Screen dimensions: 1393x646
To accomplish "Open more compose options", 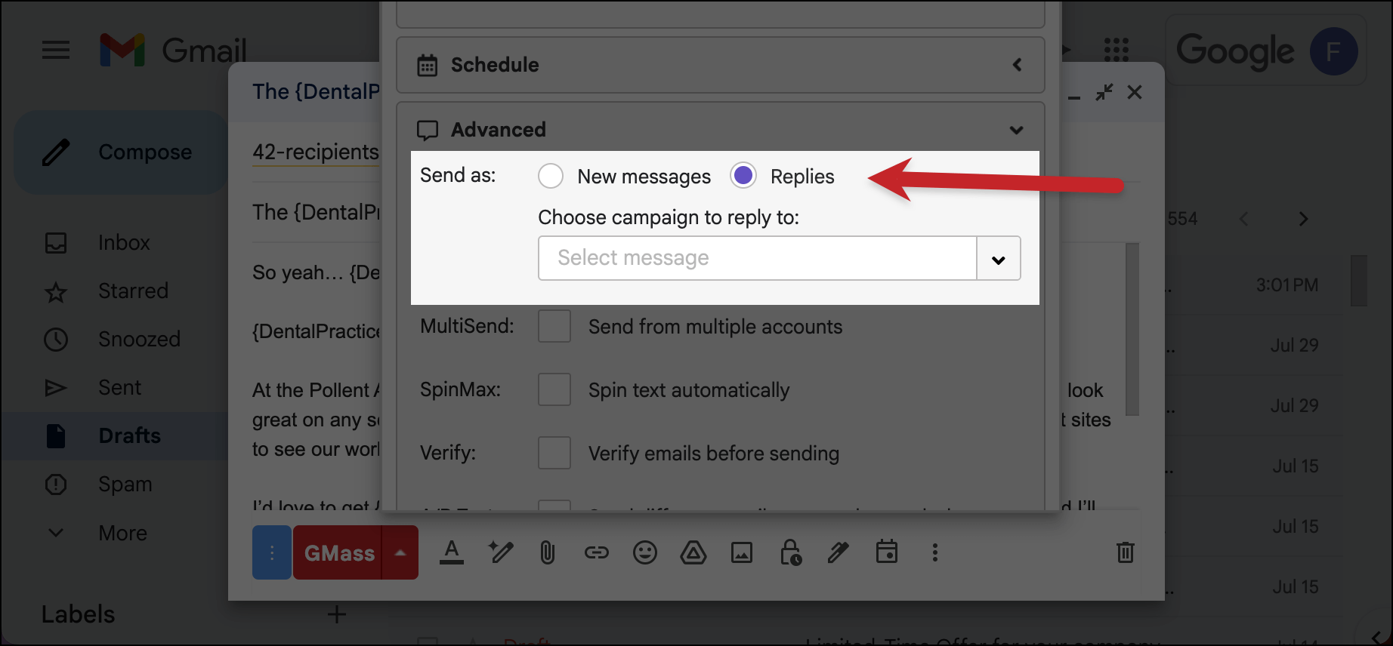I will 935,553.
